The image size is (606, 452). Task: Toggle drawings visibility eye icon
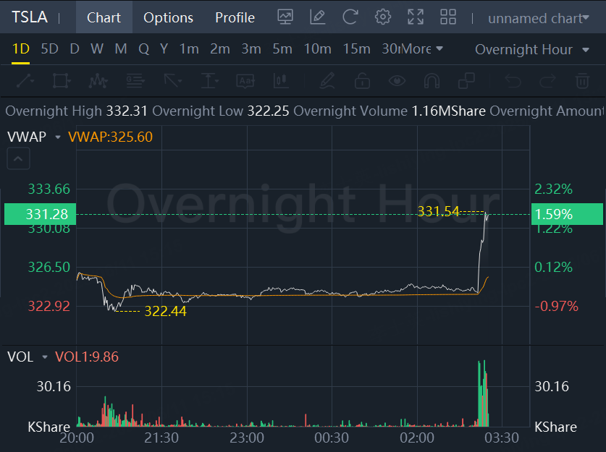point(397,81)
